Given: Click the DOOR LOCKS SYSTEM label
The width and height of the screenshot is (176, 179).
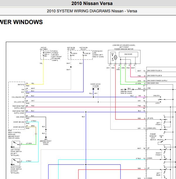Looking at the screenshot, I should point(96,85).
